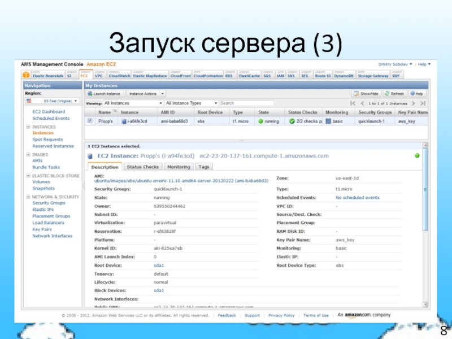Open Security Groups in navigation
Viewport: 452px width, 339px height.
pyautogui.click(x=49, y=203)
